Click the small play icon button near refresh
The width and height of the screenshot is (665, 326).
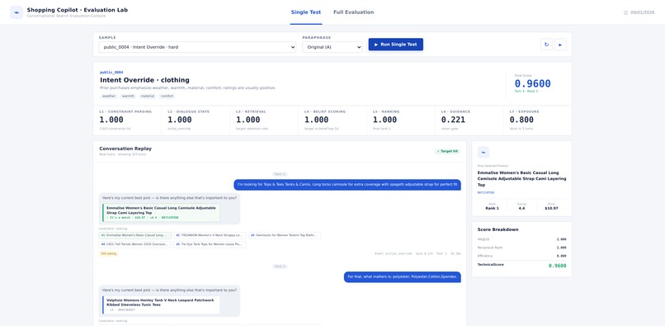click(560, 44)
